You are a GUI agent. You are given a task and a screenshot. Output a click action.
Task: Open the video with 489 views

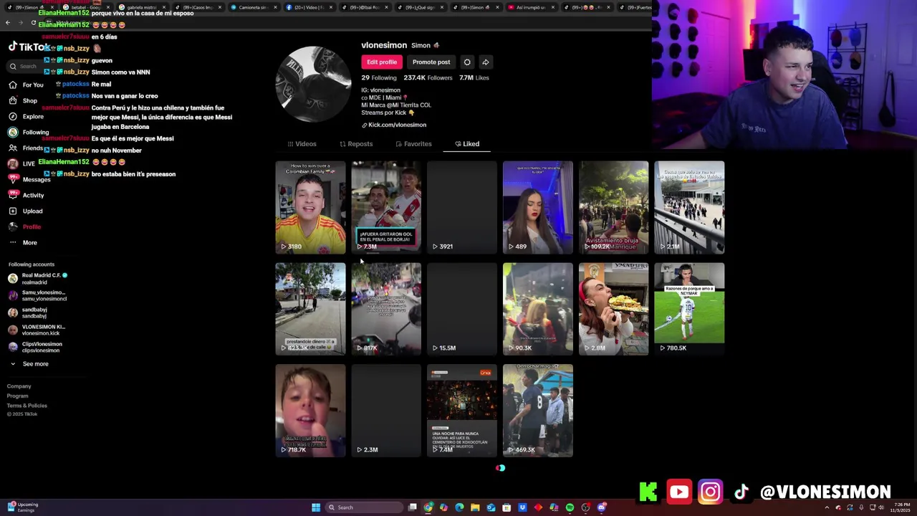click(x=538, y=208)
